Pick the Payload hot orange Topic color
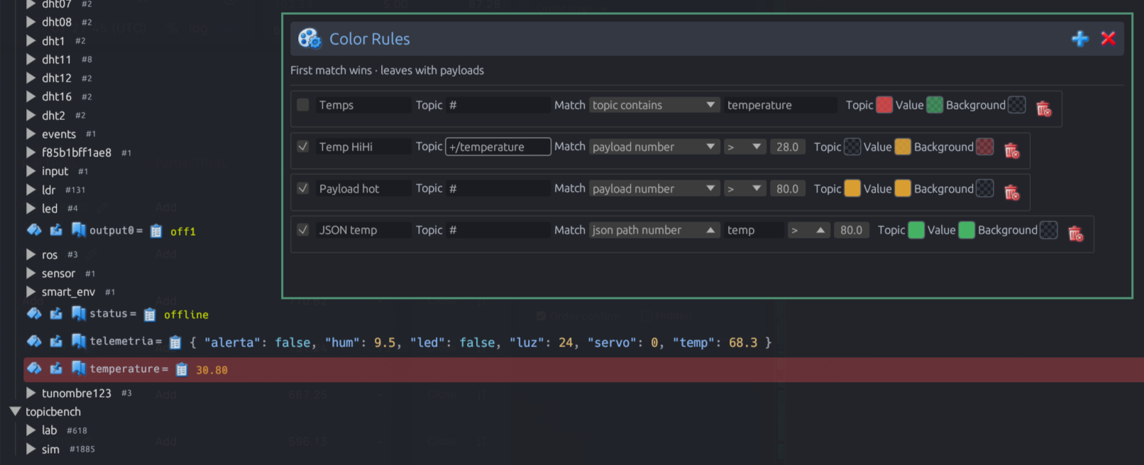 click(x=852, y=189)
